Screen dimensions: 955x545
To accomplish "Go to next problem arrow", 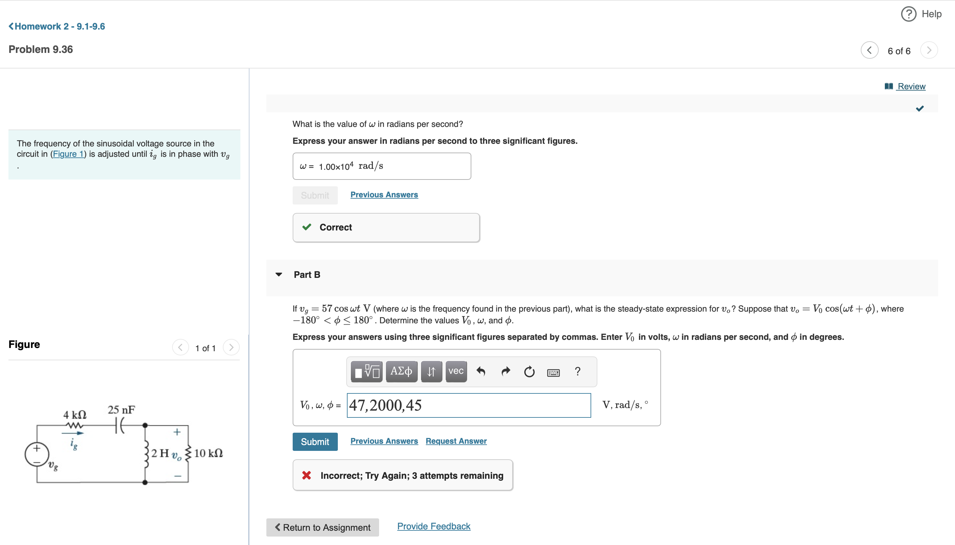I will click(x=929, y=50).
